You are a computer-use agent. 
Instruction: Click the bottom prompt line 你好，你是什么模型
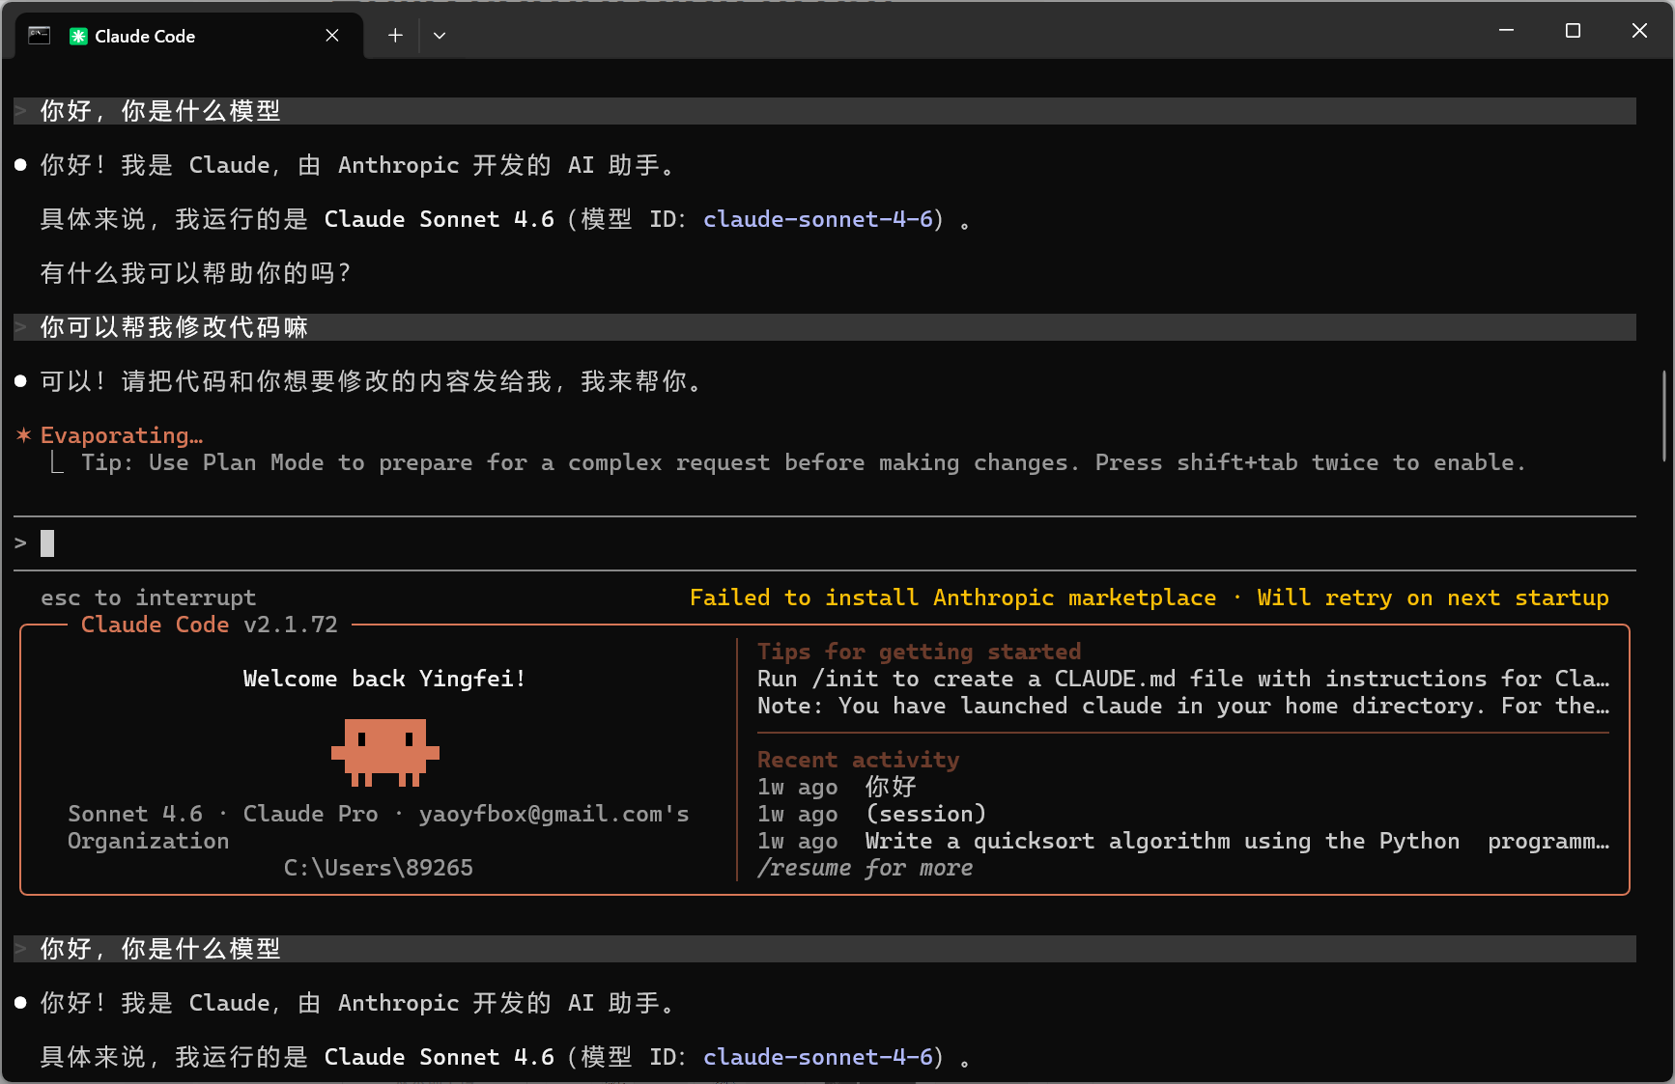pos(825,949)
